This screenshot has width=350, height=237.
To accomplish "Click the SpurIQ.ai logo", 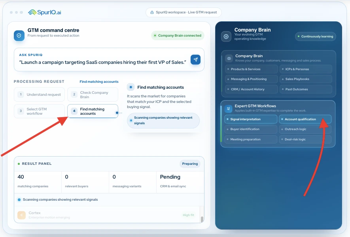I will [x=44, y=12].
